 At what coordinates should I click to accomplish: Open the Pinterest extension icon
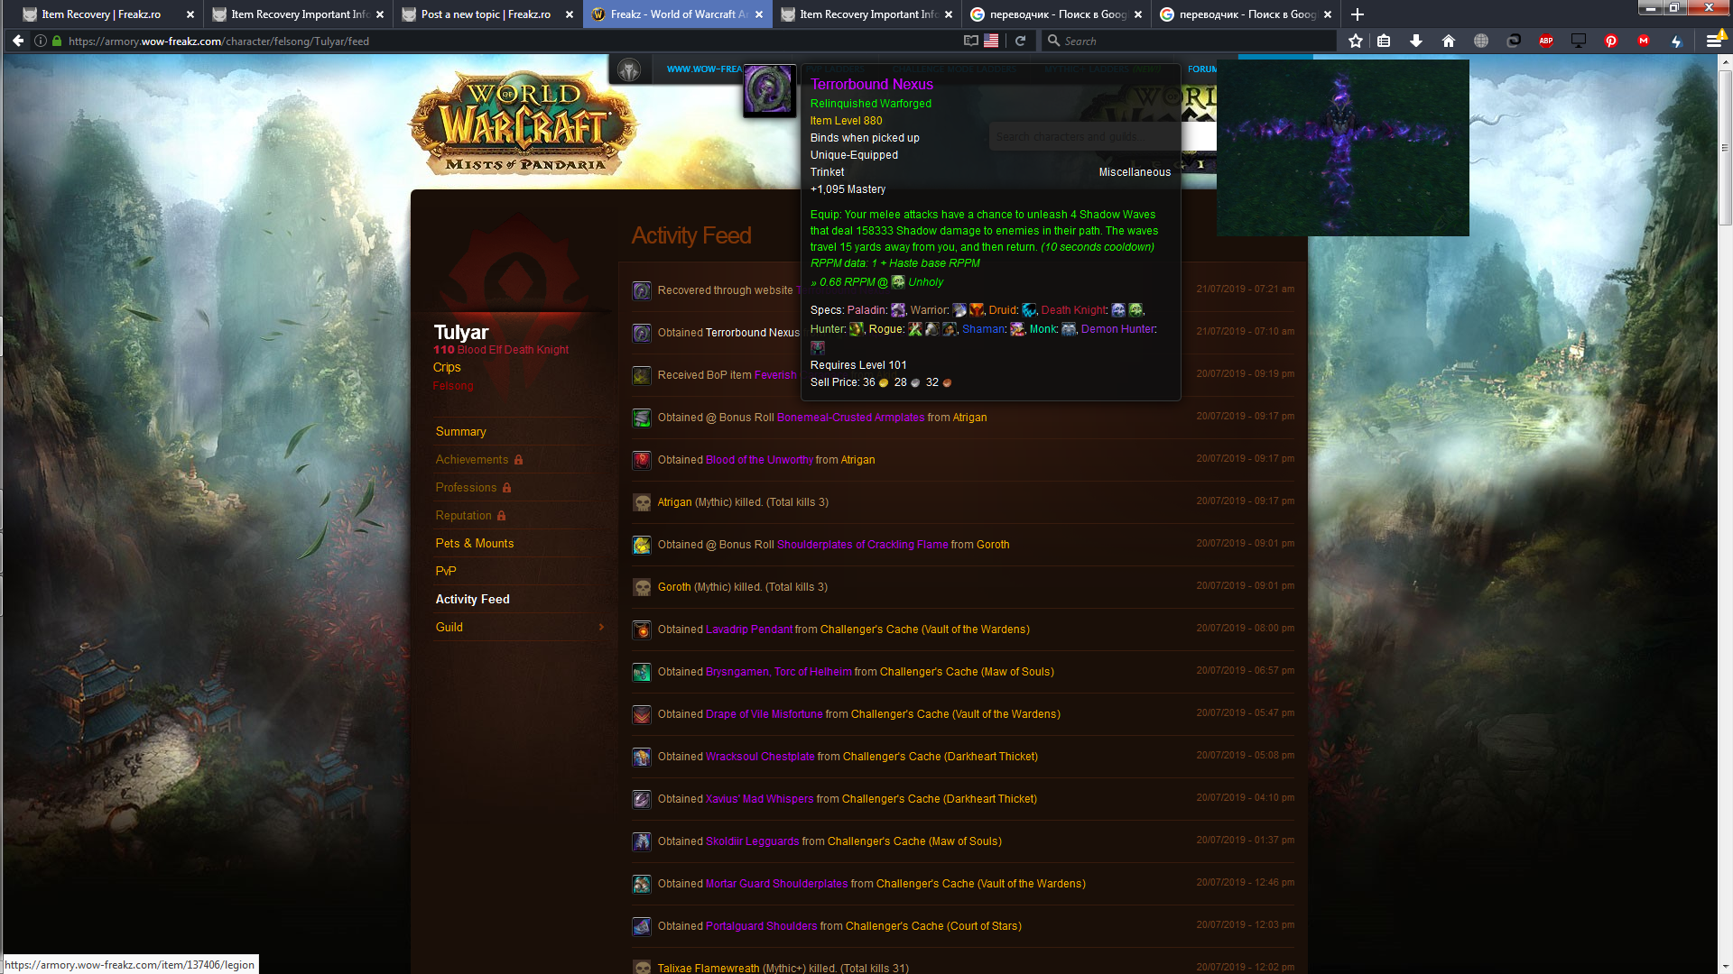coord(1611,41)
